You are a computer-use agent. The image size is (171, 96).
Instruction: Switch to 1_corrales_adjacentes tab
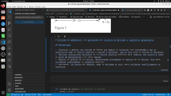click(x=133, y=10)
